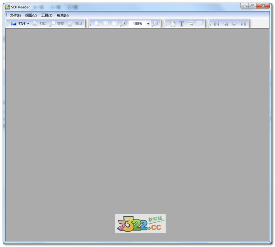Open the 帮助(H) menu
This screenshot has width=275, height=247.
[63, 15]
